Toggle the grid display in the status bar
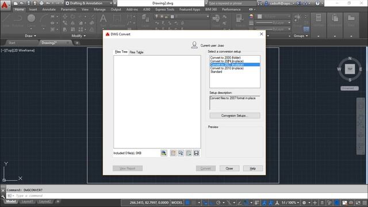368x207 pixels. click(187, 202)
